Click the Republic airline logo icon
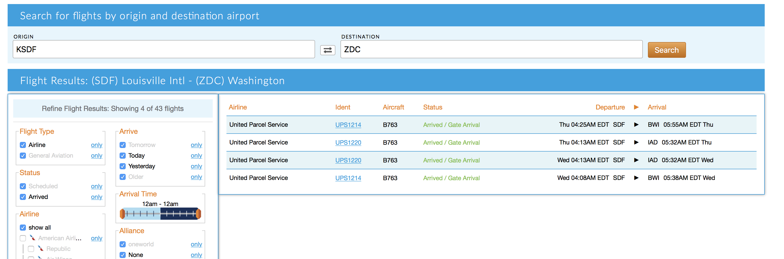 point(41,248)
